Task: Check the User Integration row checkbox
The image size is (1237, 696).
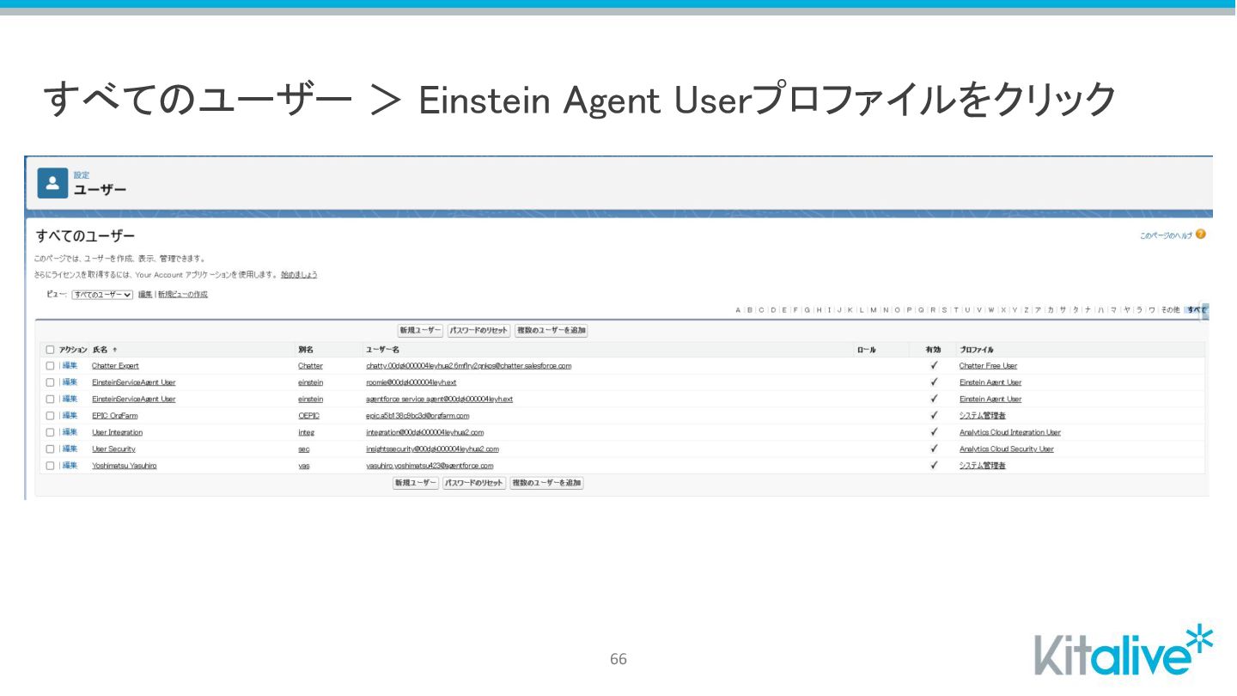Action: (50, 432)
